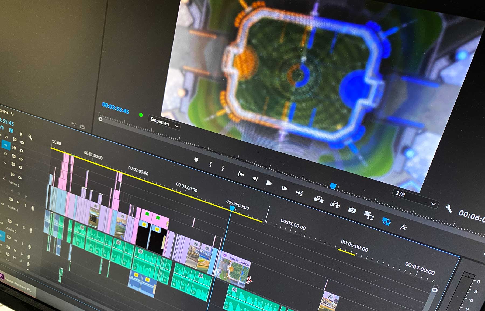Click the export icon in source panel

[82, 127]
